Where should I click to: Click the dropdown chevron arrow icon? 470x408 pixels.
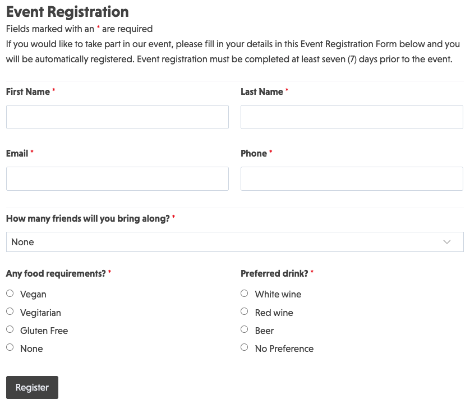click(x=447, y=242)
